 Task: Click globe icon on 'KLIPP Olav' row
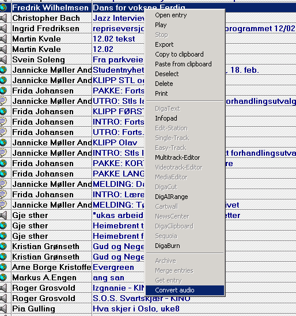point(3,142)
